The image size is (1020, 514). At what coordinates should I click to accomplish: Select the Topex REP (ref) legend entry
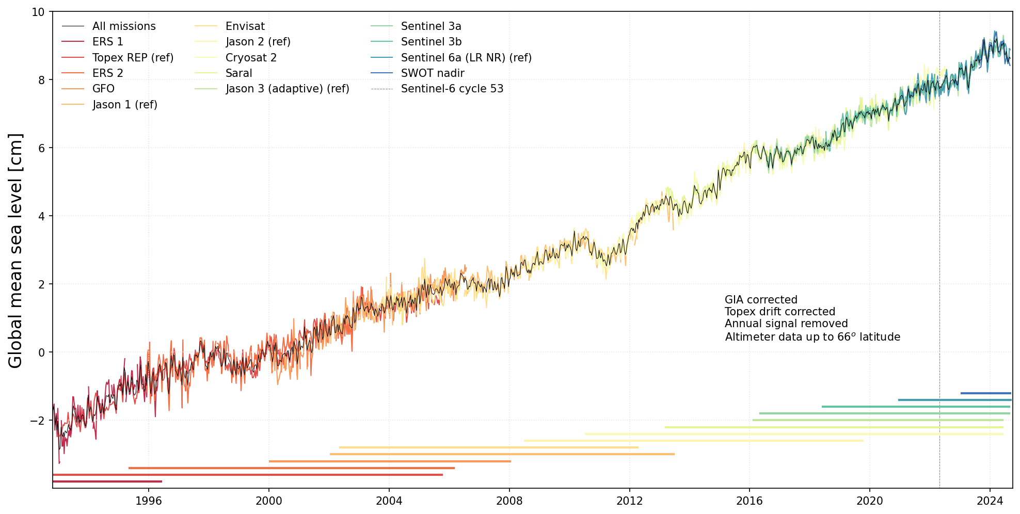(x=133, y=58)
